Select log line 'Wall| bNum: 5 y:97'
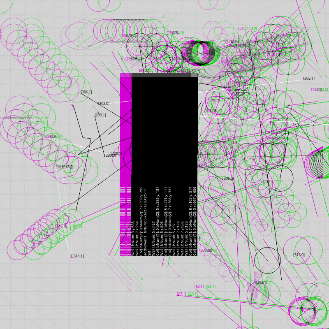 tap(174, 240)
